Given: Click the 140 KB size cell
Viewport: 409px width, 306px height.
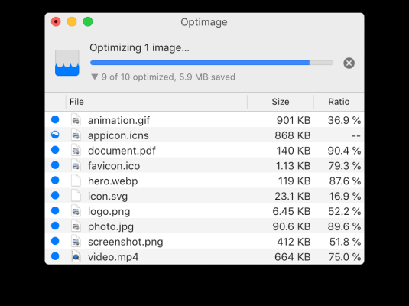Looking at the screenshot, I should click(294, 151).
